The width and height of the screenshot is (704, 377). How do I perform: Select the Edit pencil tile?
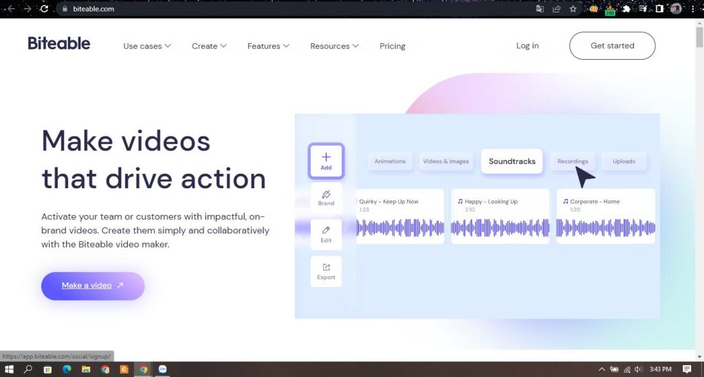[x=326, y=234]
